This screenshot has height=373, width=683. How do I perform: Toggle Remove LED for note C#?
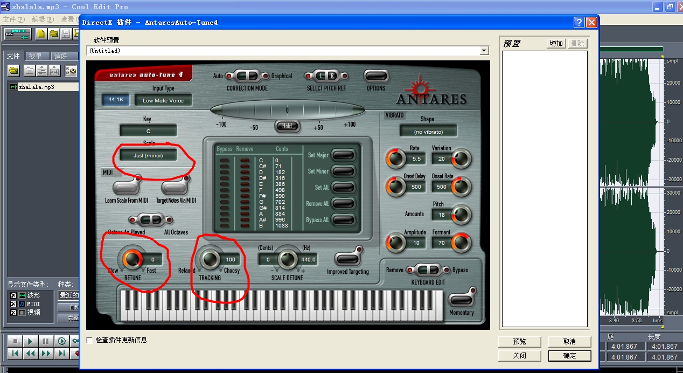pyautogui.click(x=245, y=167)
